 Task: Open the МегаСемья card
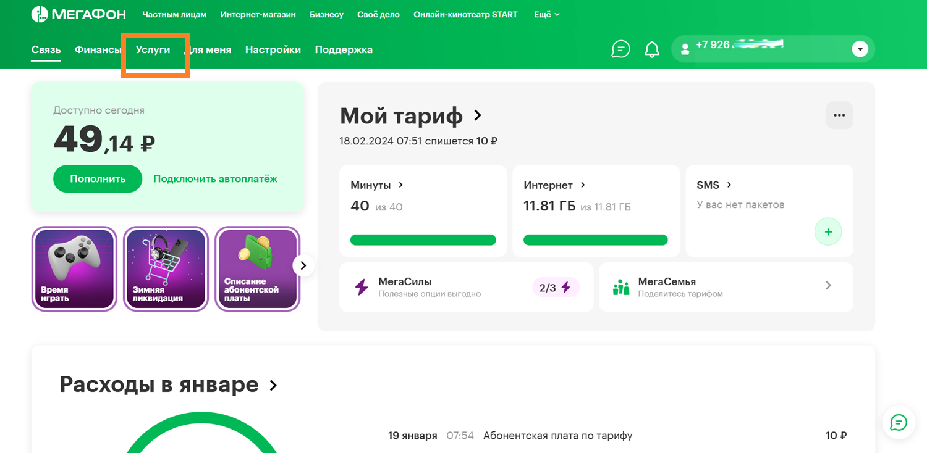click(x=726, y=287)
